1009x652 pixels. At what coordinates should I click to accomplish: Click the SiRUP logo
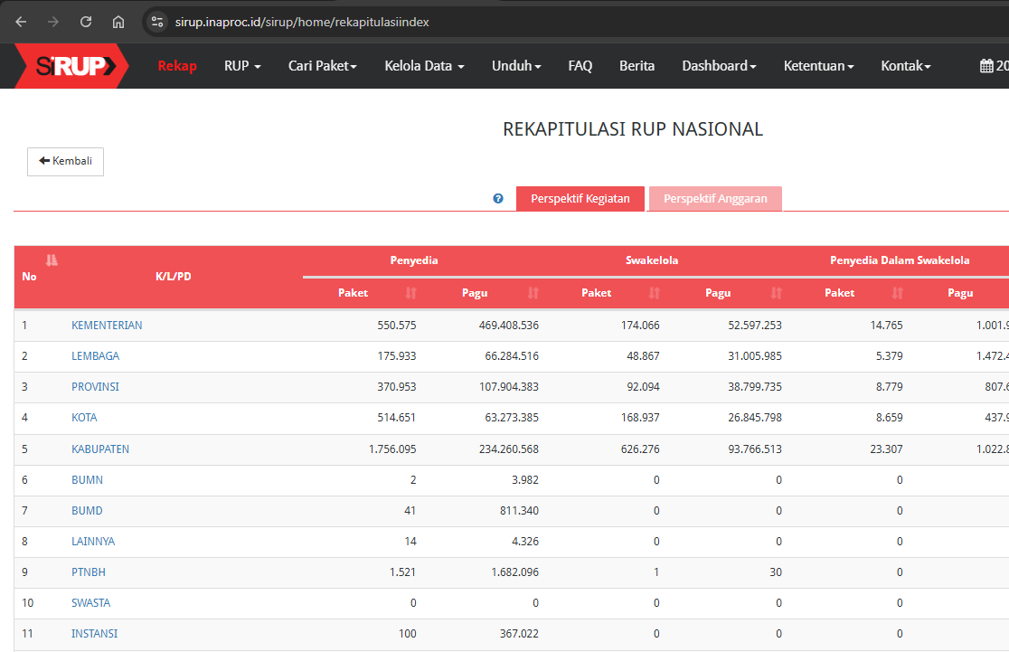pos(71,66)
